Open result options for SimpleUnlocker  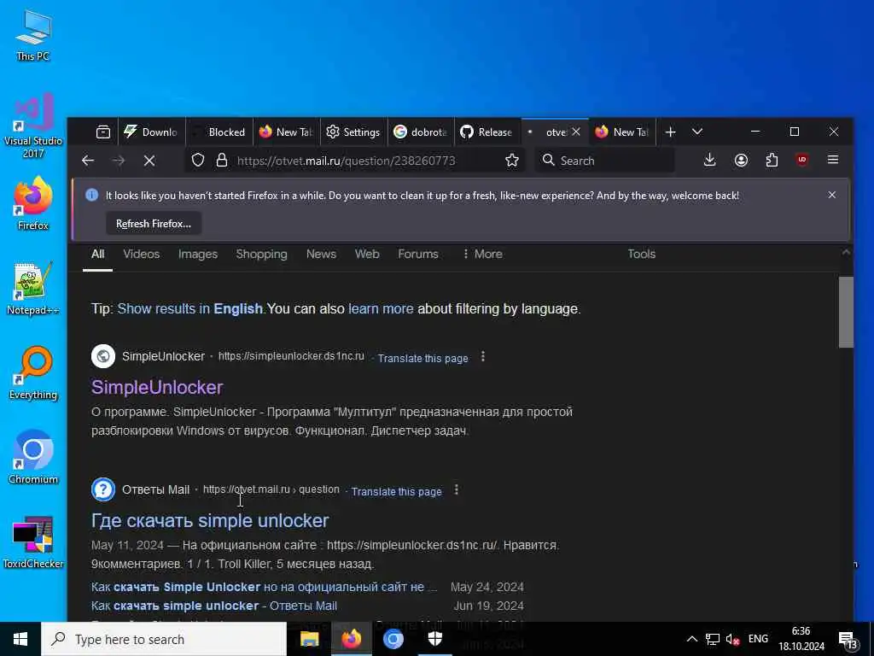pos(483,356)
